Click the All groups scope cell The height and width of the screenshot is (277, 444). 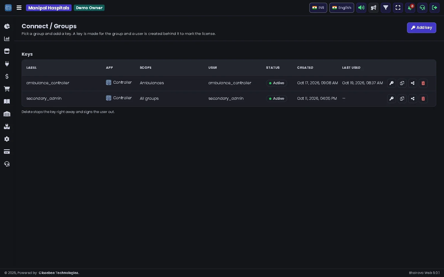[149, 98]
